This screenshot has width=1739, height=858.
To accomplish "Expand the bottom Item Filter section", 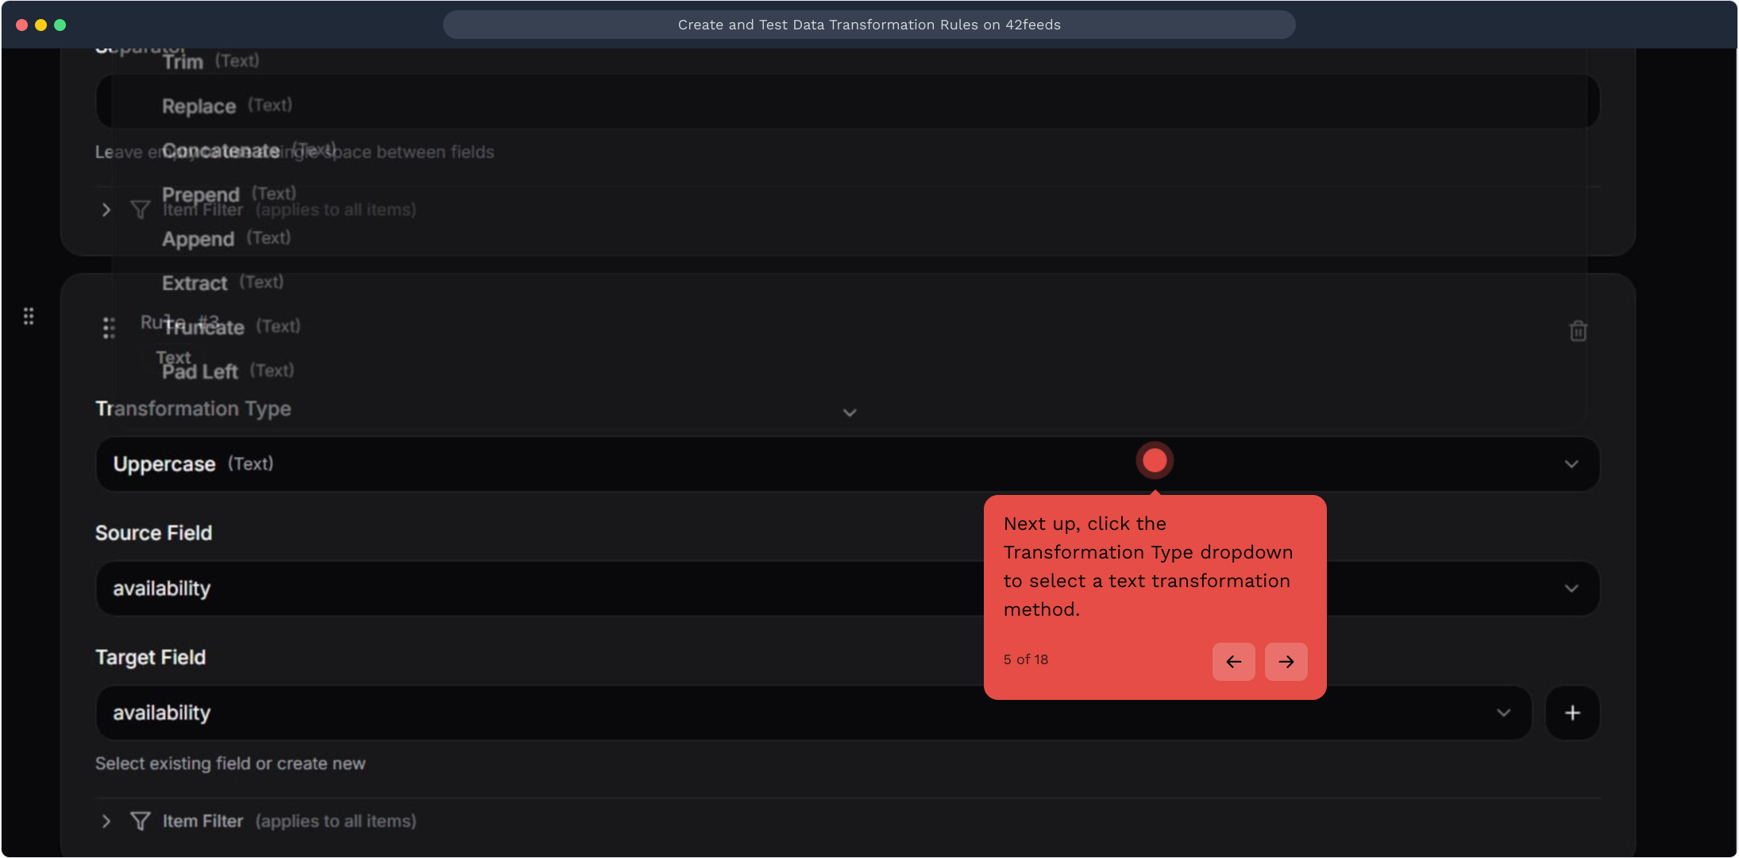I will 106,821.
